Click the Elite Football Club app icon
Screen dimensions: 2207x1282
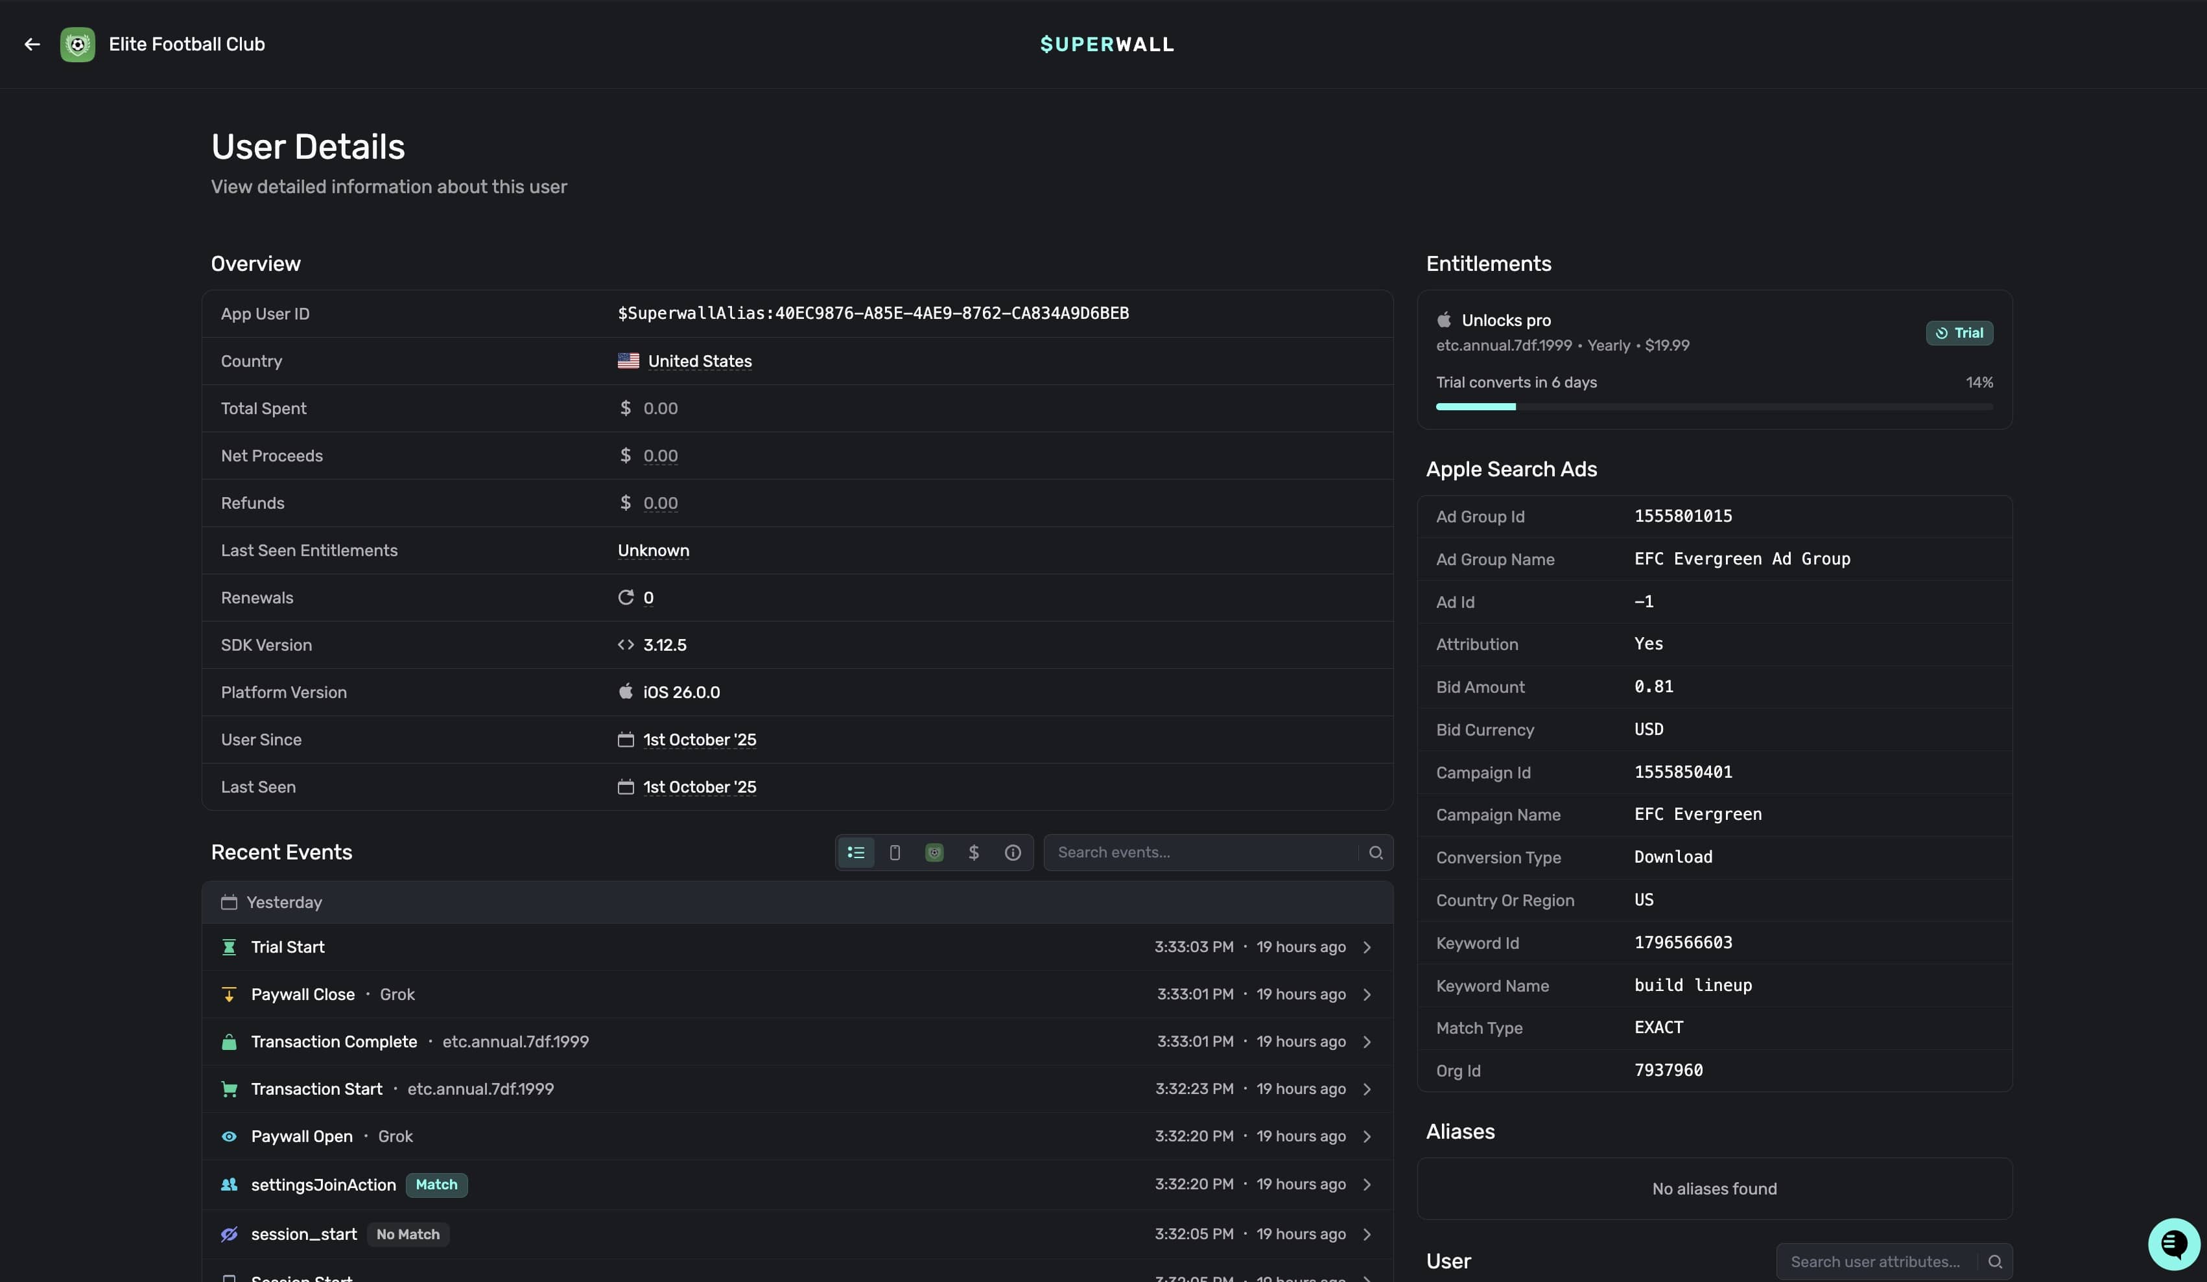pyautogui.click(x=77, y=45)
